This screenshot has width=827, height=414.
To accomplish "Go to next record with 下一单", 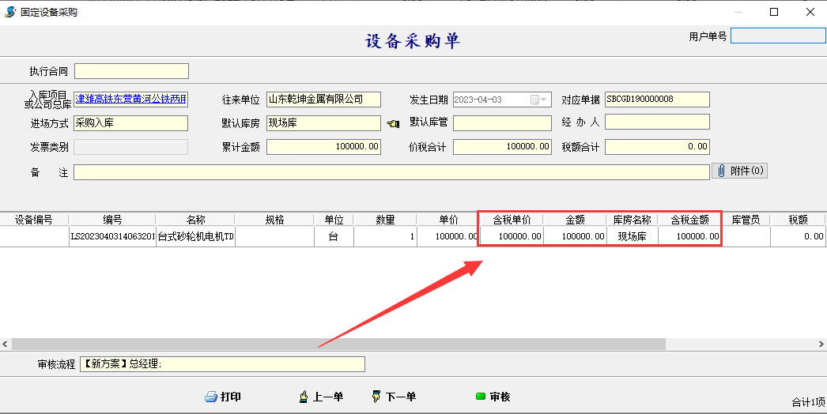I will [393, 397].
